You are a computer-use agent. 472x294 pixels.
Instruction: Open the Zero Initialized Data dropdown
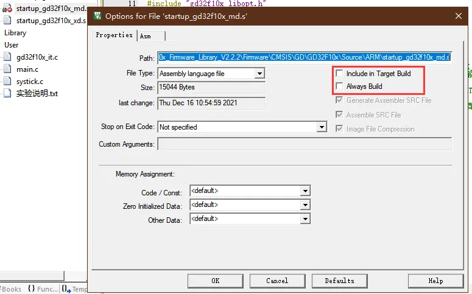click(305, 205)
